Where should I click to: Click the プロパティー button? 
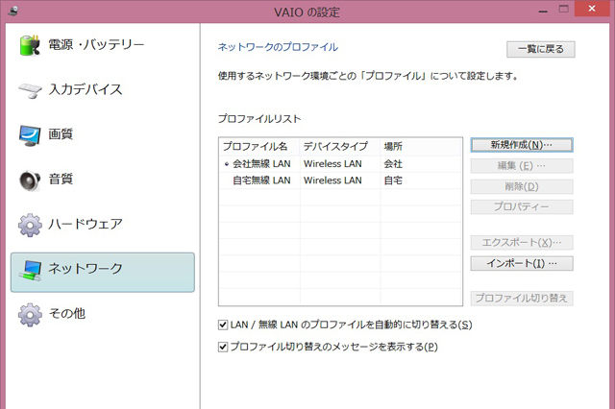(x=522, y=206)
